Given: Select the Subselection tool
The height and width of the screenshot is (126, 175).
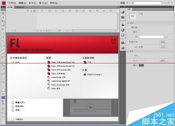Looking at the screenshot, I should click(3, 17).
